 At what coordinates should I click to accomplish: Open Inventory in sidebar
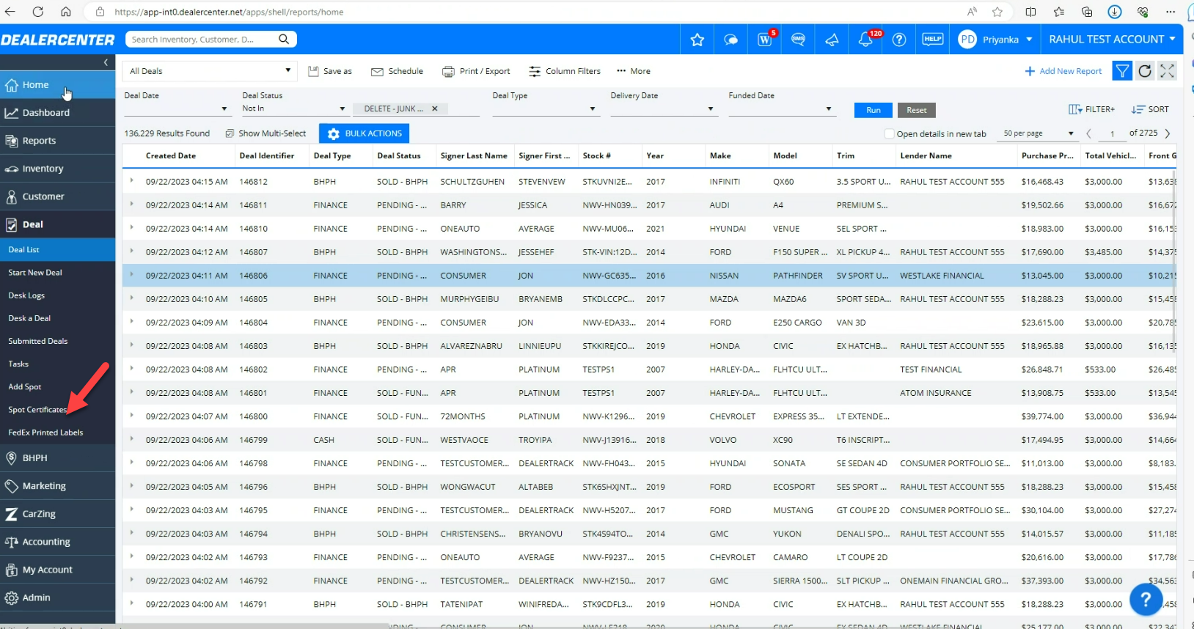[x=57, y=169]
